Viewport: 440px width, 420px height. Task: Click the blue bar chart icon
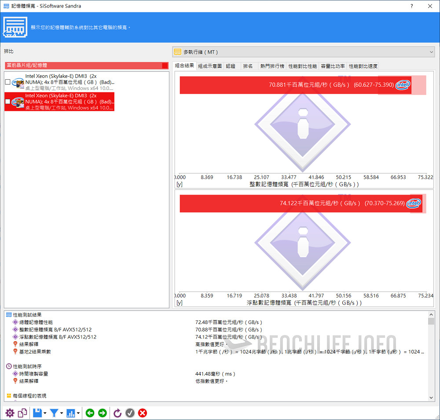71,413
